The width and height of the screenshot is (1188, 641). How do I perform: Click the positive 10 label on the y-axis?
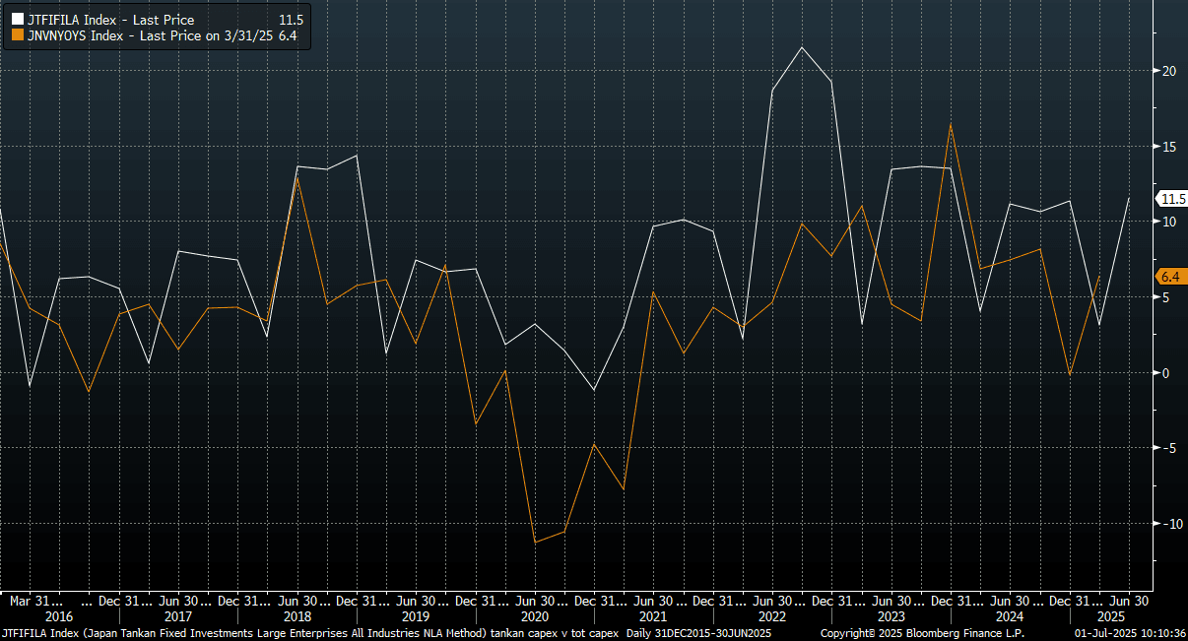(x=1169, y=222)
